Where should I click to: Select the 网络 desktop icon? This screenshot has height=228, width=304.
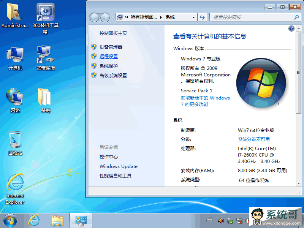coord(15,100)
